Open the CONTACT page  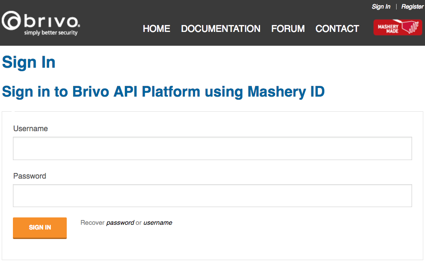[x=337, y=29]
